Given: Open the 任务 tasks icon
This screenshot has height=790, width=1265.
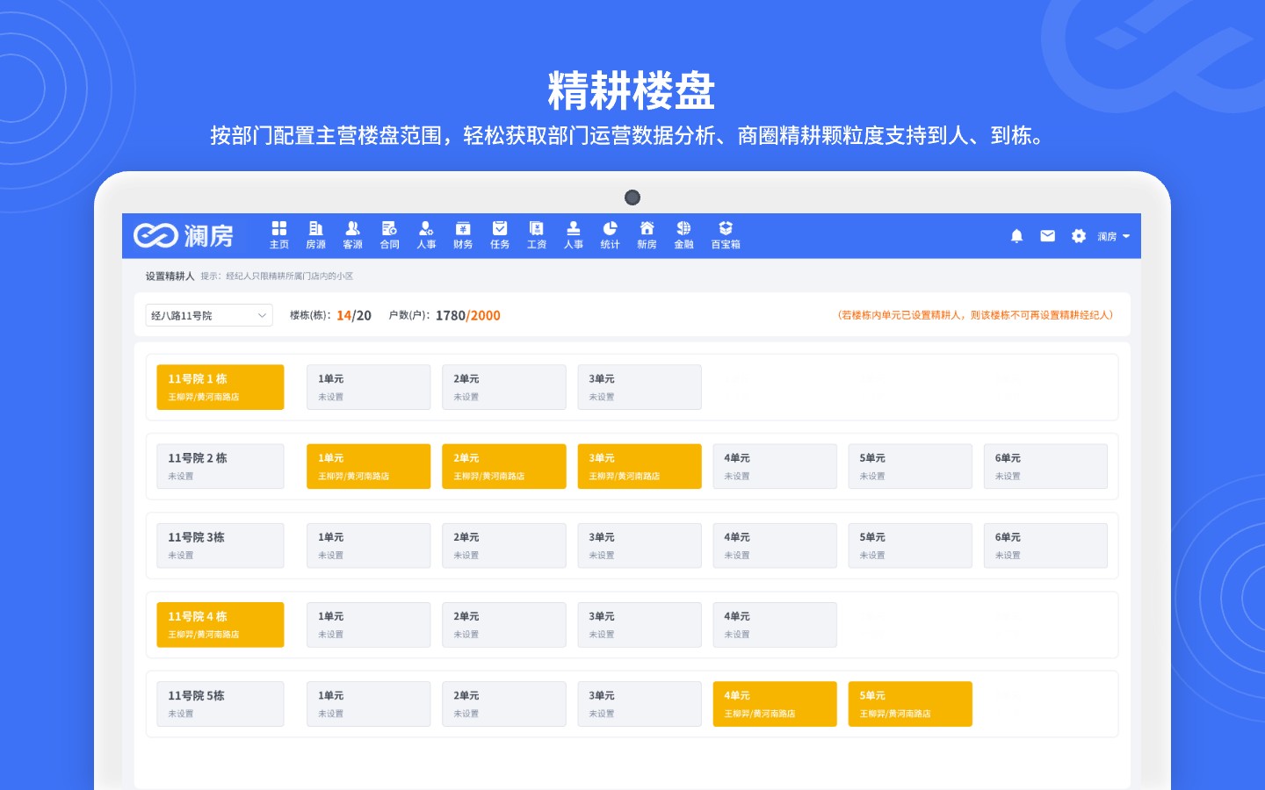Looking at the screenshot, I should (x=500, y=234).
